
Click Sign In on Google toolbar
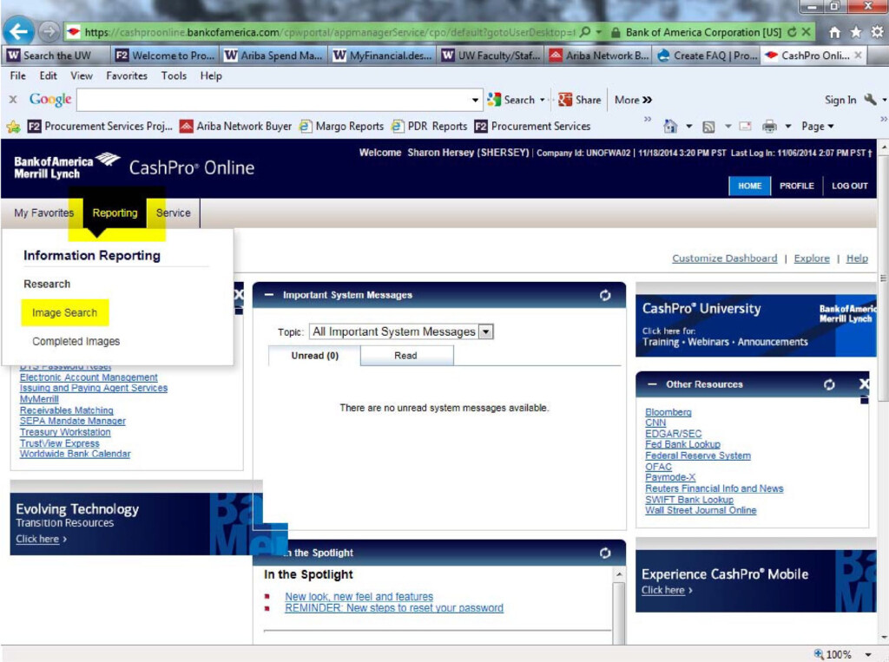pyautogui.click(x=840, y=100)
